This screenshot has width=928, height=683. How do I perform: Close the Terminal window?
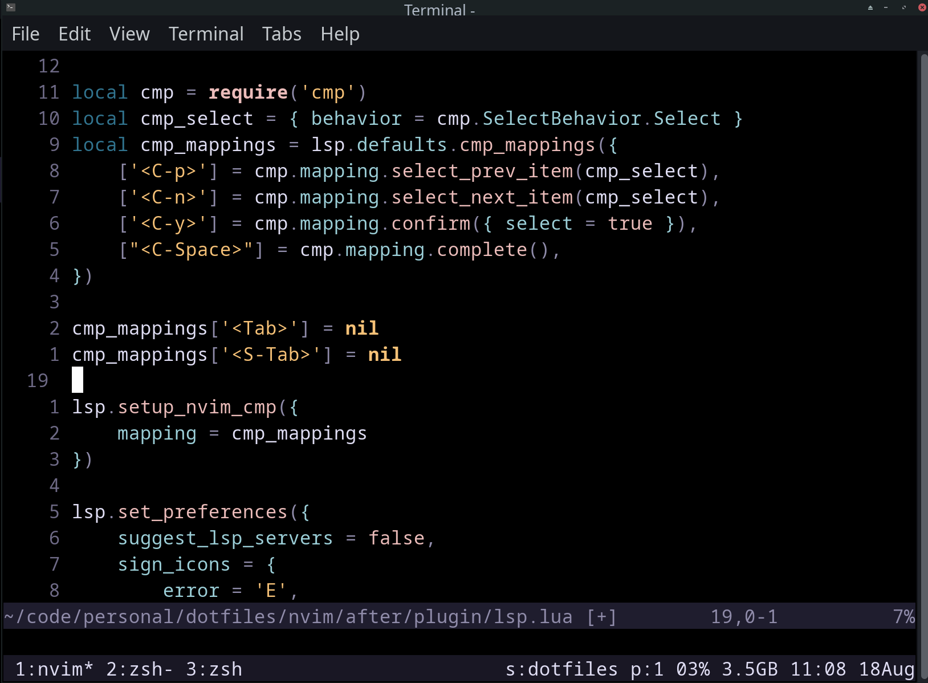pyautogui.click(x=922, y=7)
